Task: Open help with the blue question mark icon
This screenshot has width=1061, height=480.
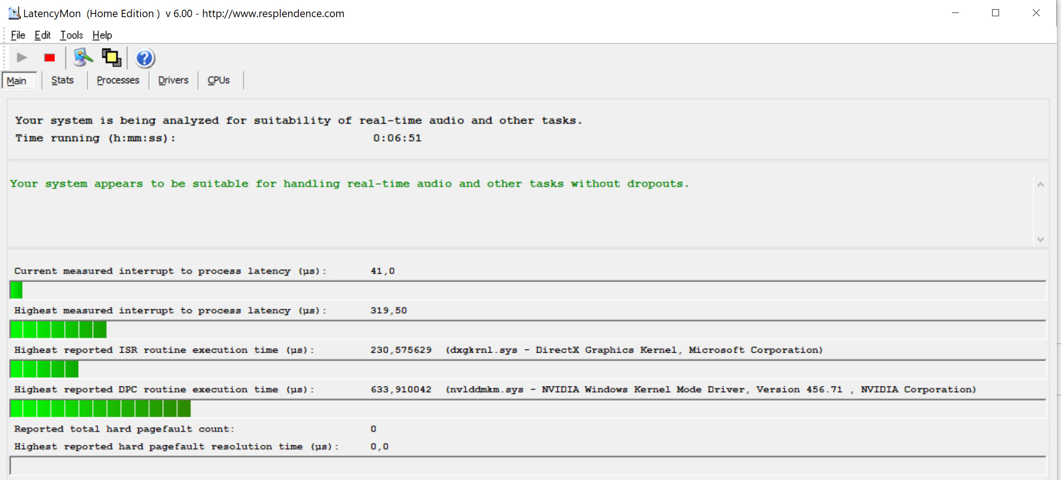Action: click(x=145, y=58)
